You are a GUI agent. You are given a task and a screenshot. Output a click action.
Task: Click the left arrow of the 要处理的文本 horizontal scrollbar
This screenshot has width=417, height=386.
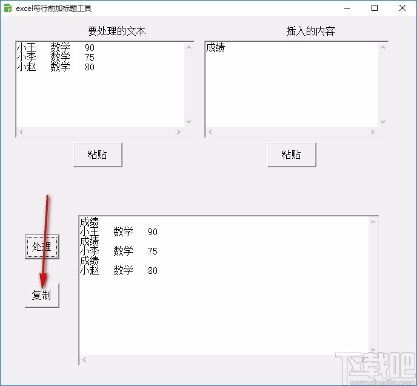pyautogui.click(x=22, y=131)
